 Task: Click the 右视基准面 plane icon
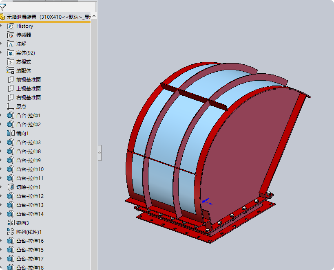click(11, 97)
